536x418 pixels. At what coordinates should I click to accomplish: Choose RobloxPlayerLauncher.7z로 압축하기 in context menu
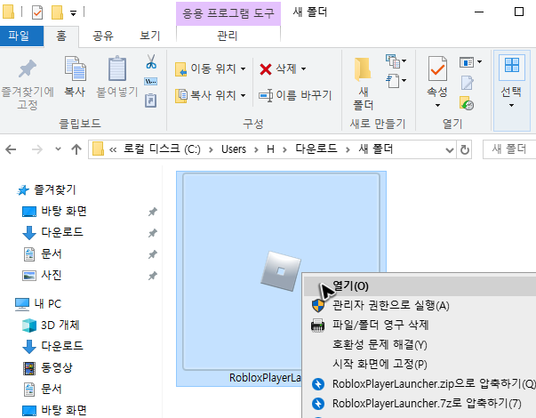click(x=420, y=403)
